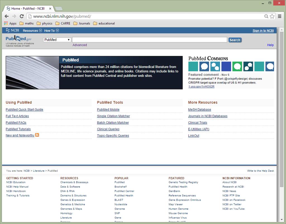Open the Apps grid shortcut
The height and width of the screenshot is (224, 286).
coord(10,23)
